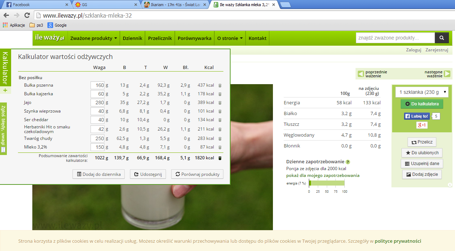Screen dimensions: 455x251
Task: Open the daily requirement help question mark
Action: [348, 162]
